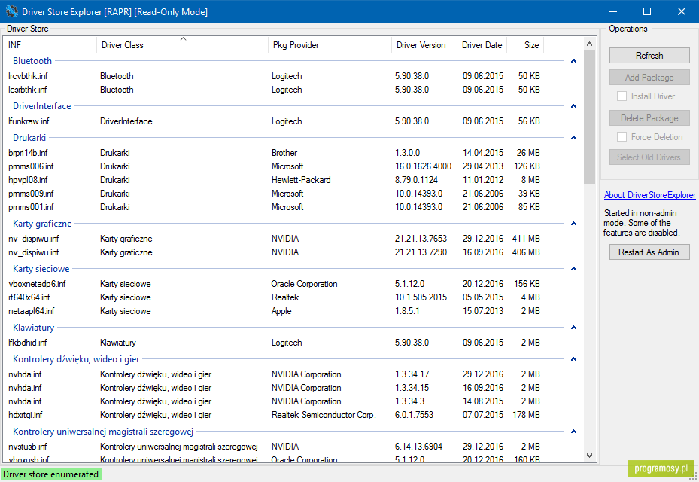Collapse the Drukarki group
The height and width of the screenshot is (482, 699).
[574, 138]
